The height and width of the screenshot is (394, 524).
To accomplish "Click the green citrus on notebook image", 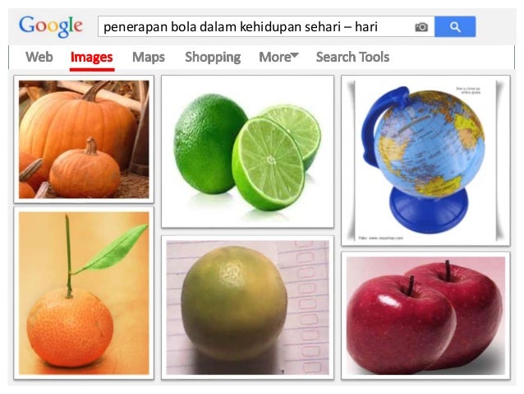I will tap(247, 308).
